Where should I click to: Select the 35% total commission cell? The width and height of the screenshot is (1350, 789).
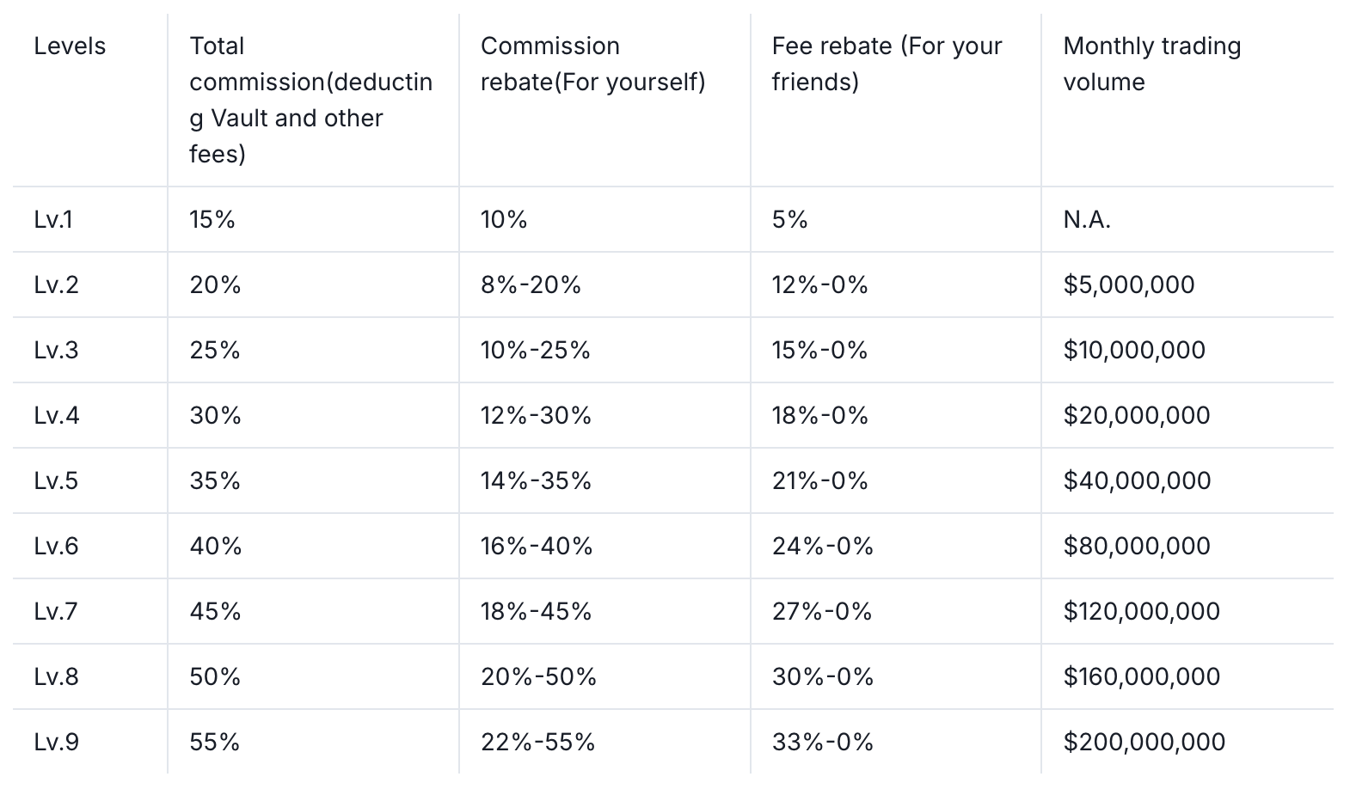[215, 481]
